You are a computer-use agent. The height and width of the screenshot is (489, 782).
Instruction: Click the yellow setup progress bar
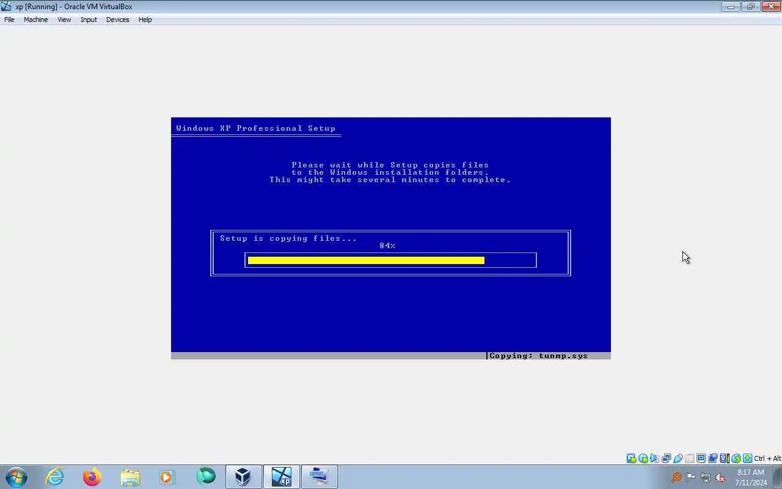366,260
